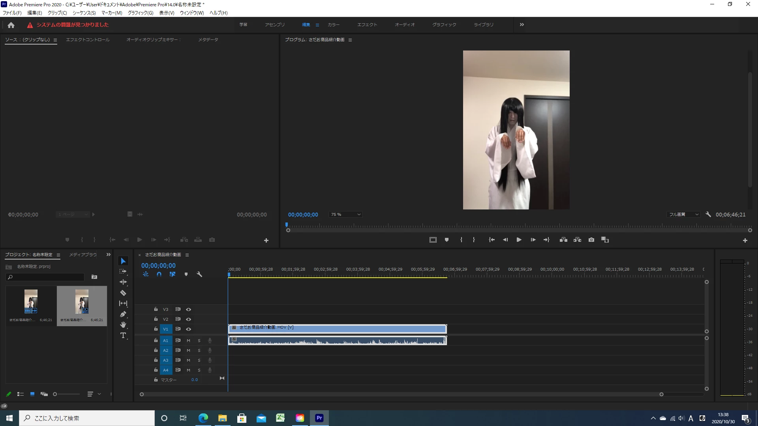Select the Pen tool

pos(123,314)
